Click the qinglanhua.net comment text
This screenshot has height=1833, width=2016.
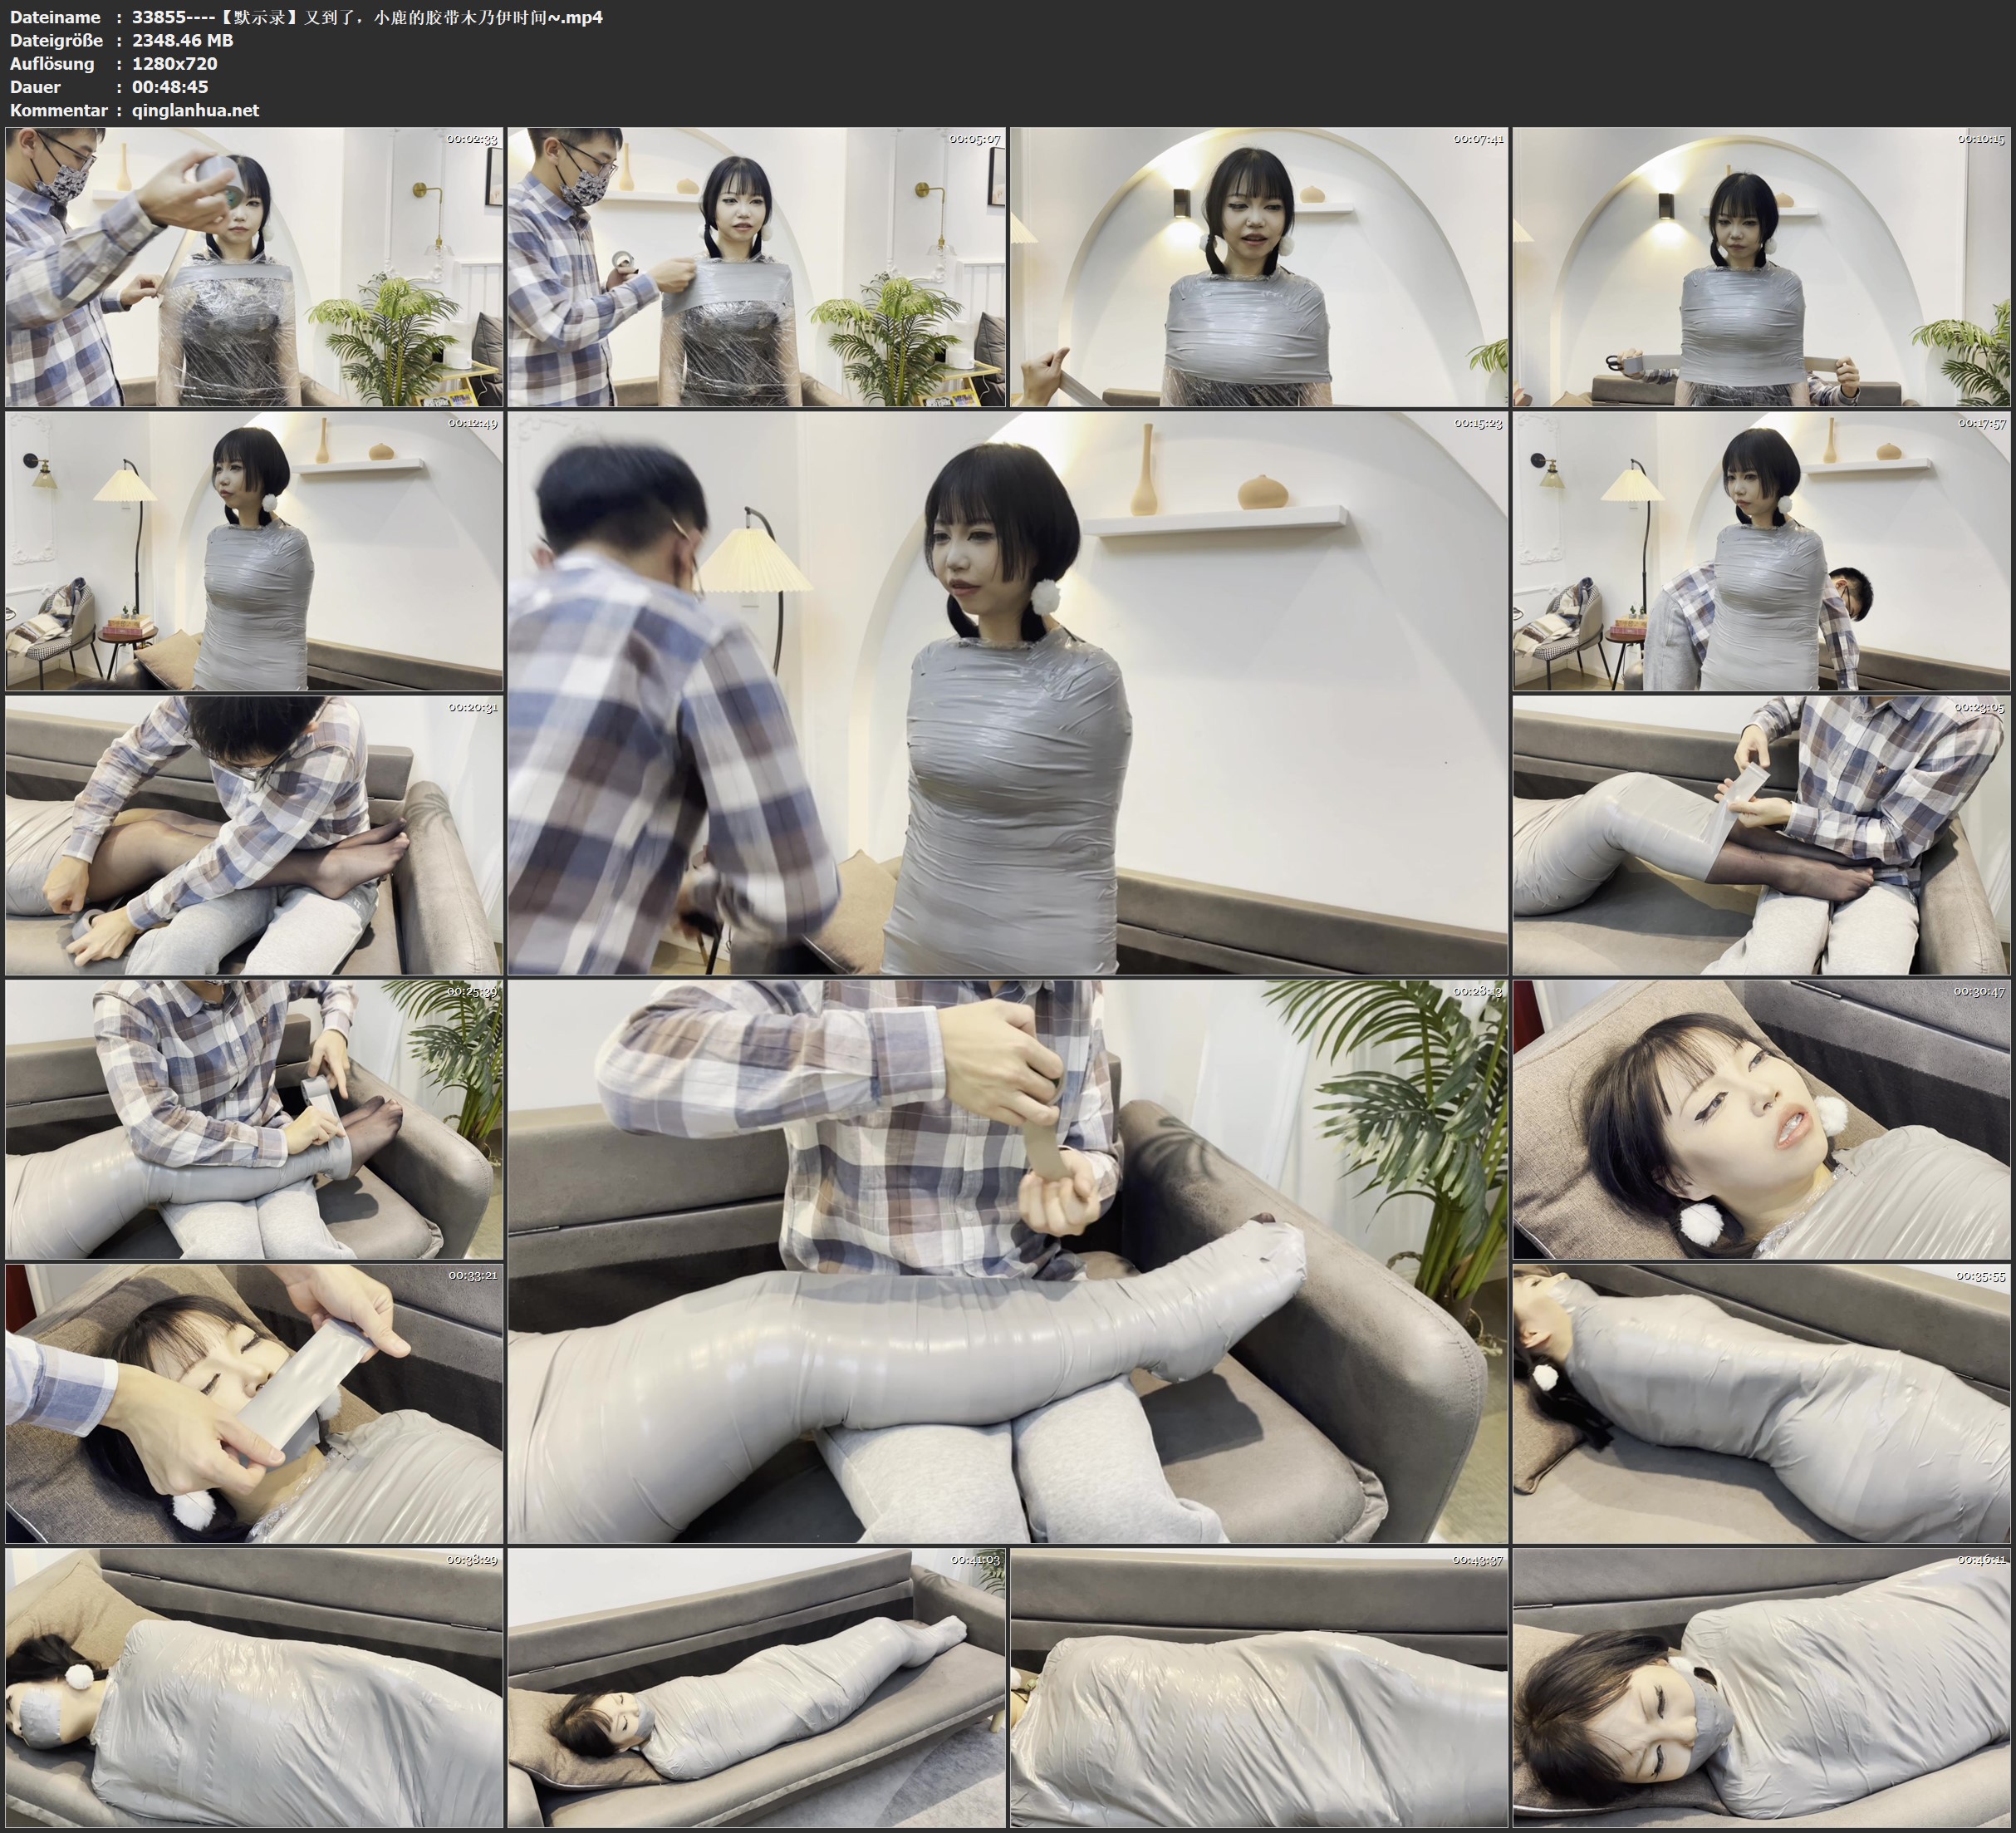[x=195, y=110]
